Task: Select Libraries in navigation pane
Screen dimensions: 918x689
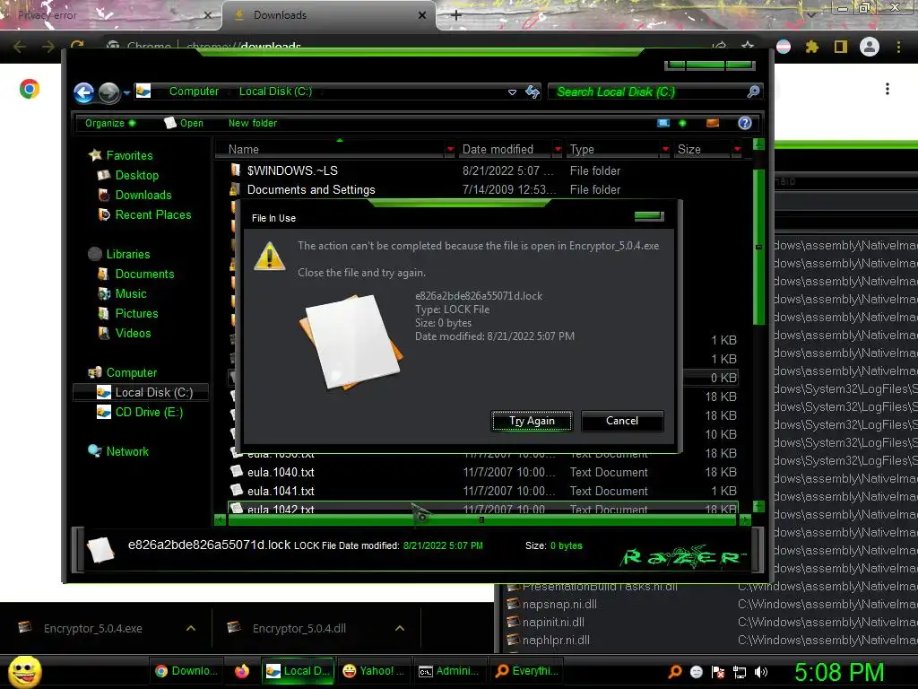Action: [x=127, y=254]
